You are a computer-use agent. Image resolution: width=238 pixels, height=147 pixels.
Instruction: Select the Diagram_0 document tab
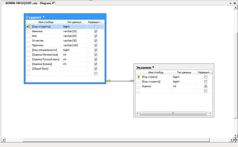[30, 3]
